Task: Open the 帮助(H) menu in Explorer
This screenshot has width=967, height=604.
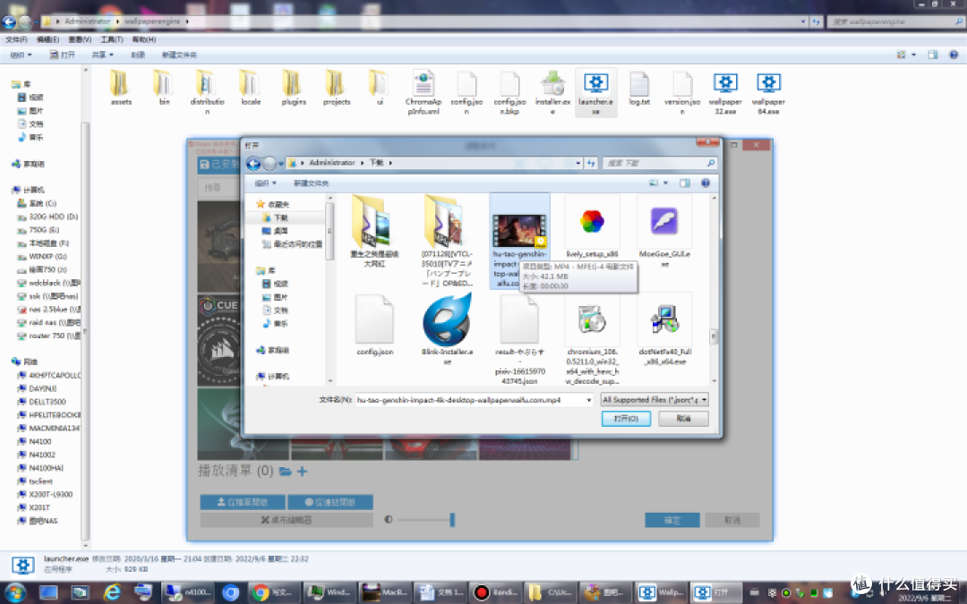Action: tap(143, 39)
